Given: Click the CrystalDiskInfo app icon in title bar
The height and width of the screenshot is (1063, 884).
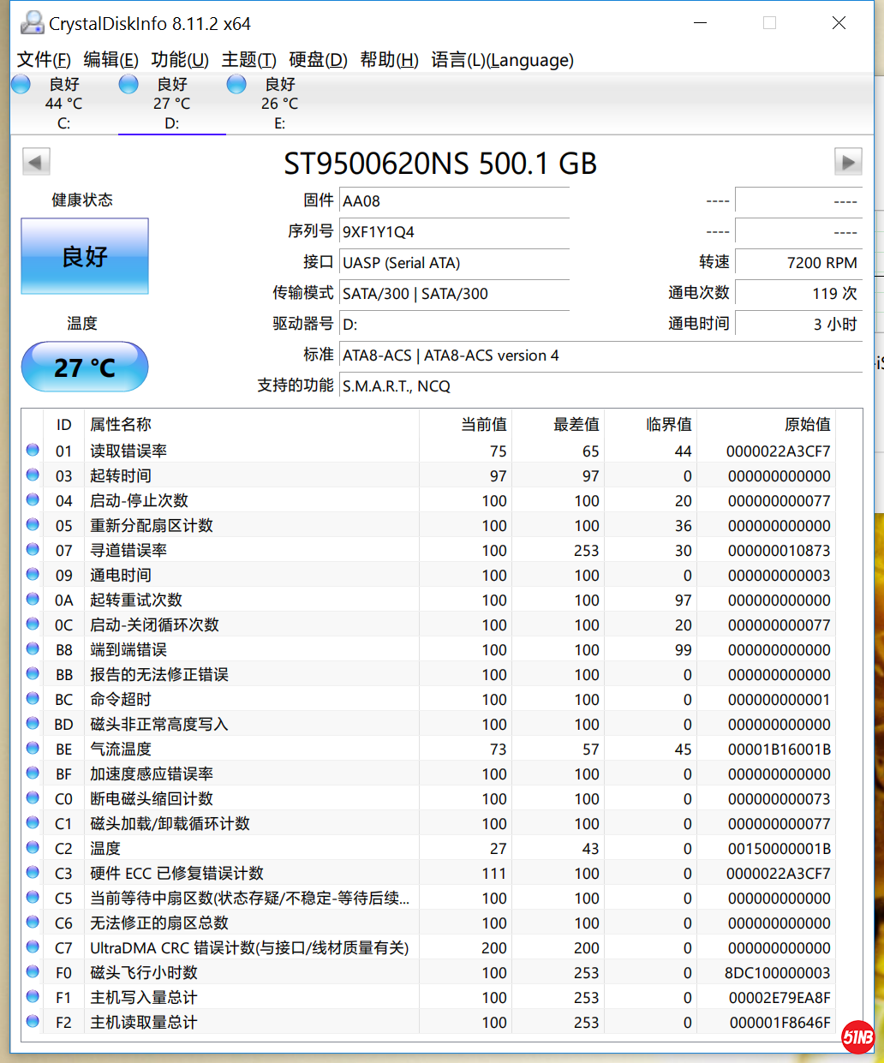Looking at the screenshot, I should coord(32,23).
